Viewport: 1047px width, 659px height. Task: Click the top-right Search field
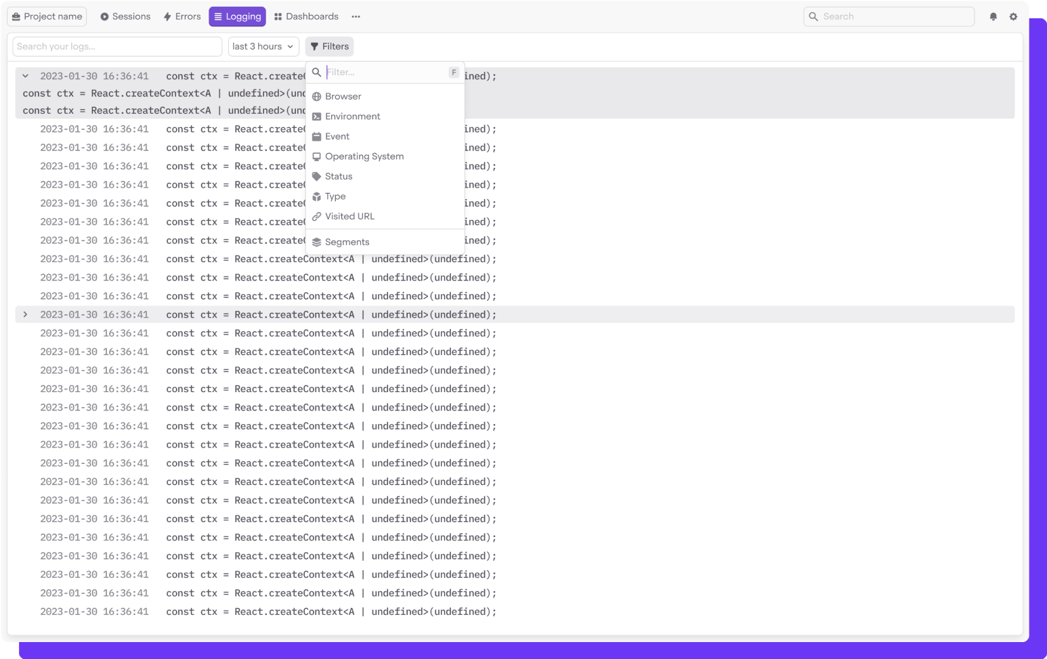(x=889, y=16)
